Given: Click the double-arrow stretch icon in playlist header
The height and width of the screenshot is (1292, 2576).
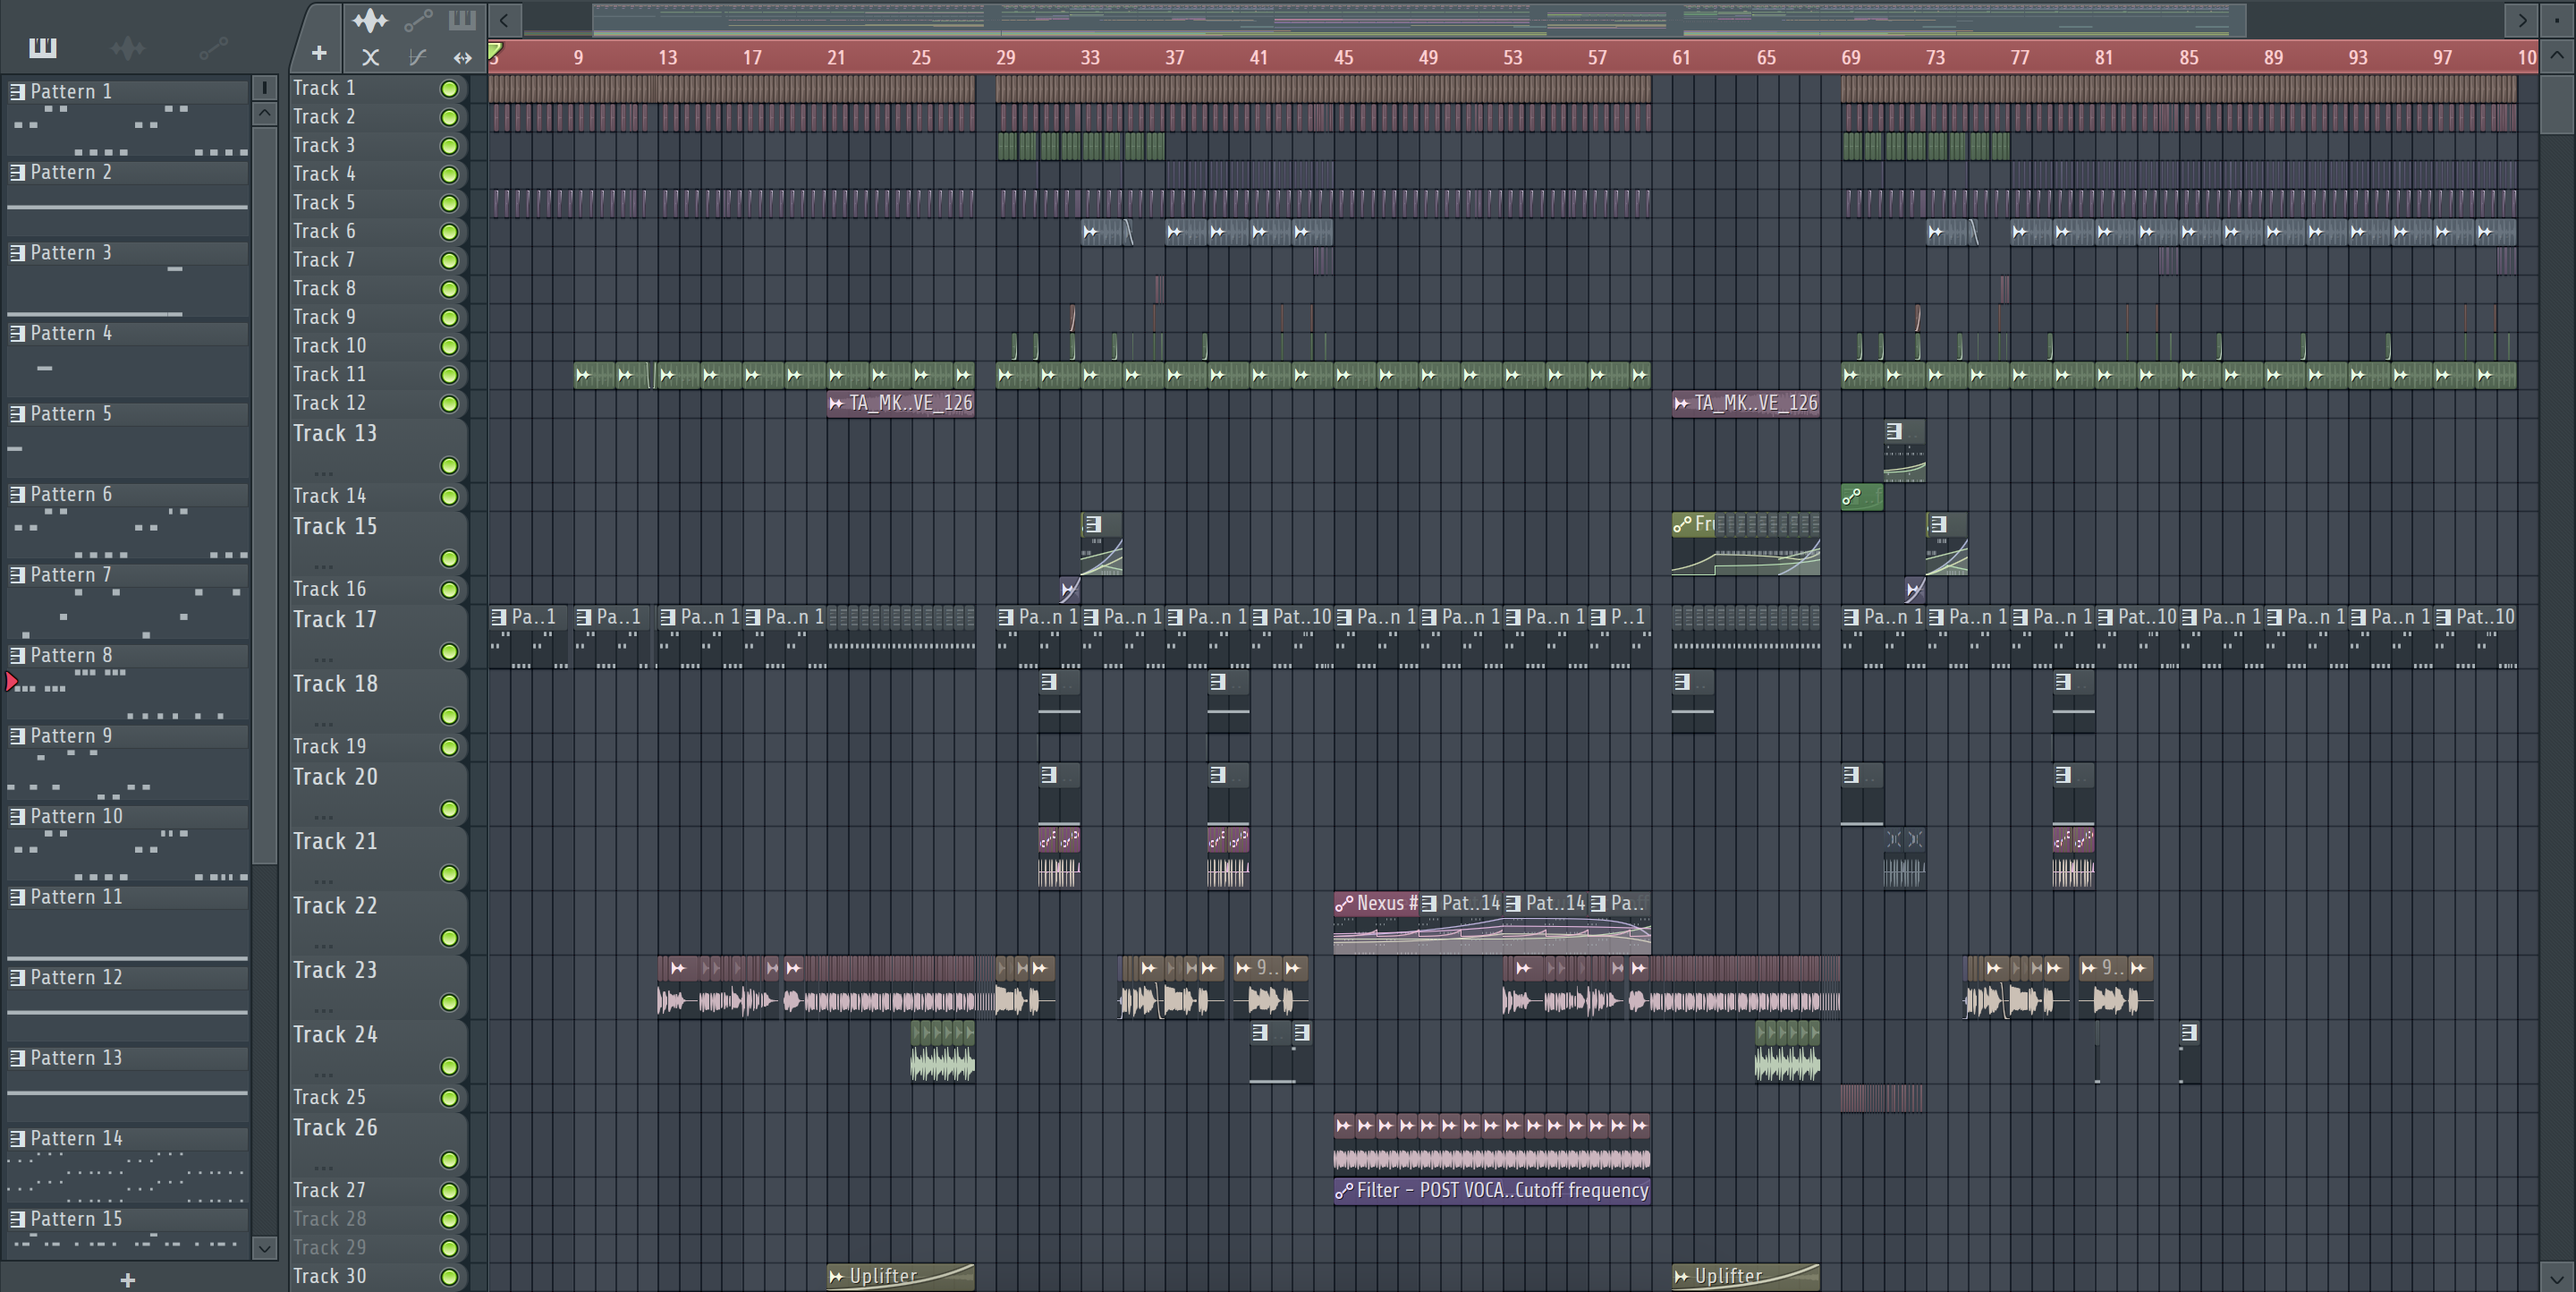Looking at the screenshot, I should 462,57.
